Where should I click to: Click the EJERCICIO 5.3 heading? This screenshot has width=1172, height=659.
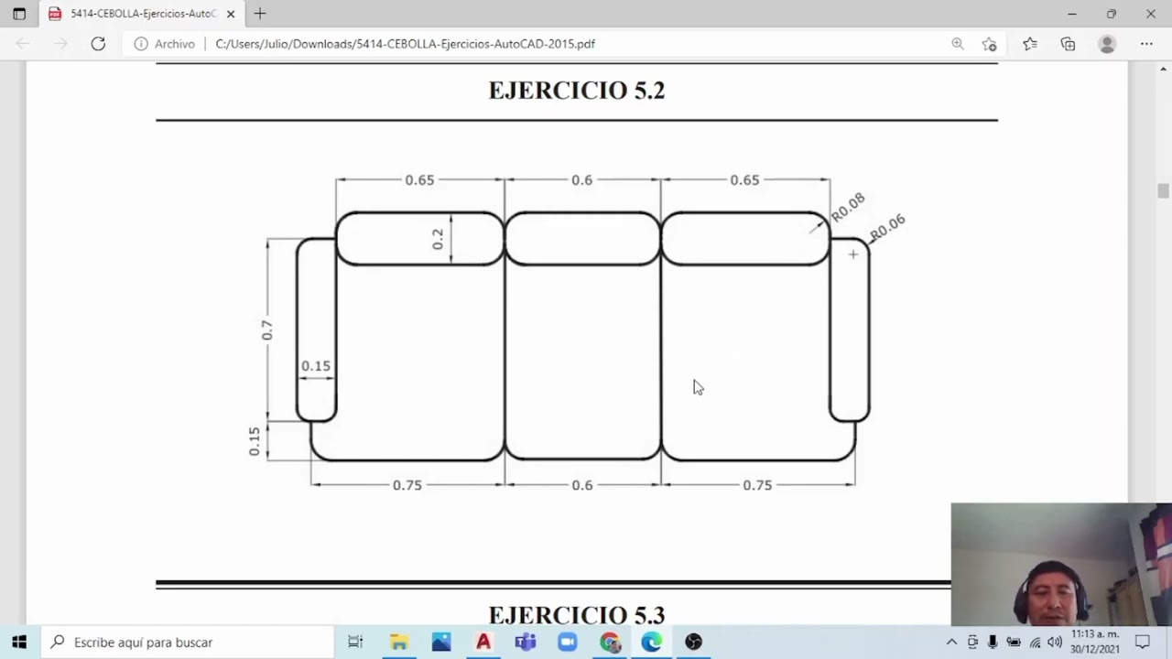point(576,614)
